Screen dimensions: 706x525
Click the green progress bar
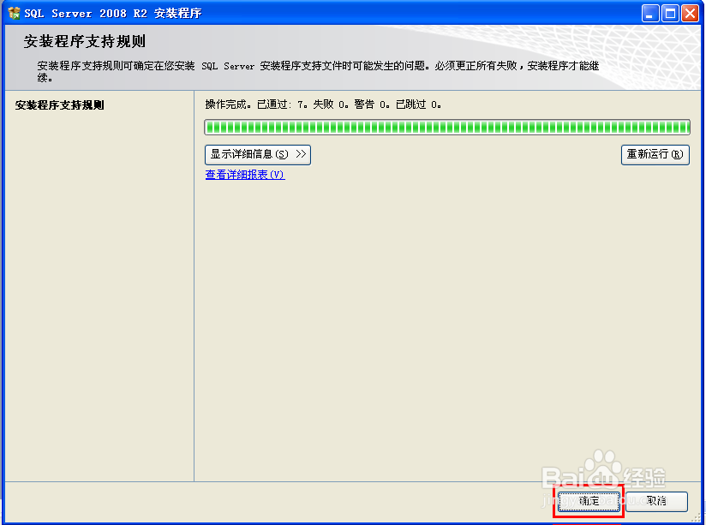pos(446,126)
